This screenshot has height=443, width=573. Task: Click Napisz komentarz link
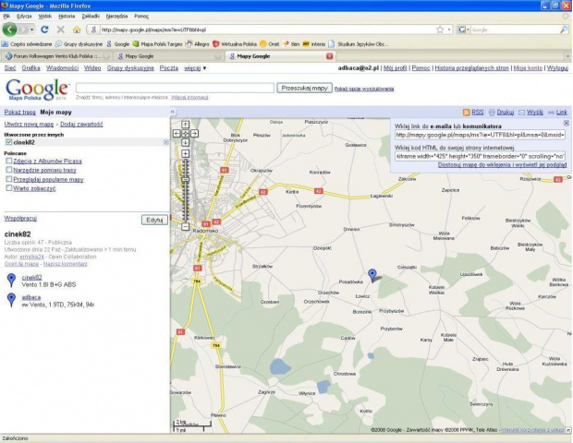click(66, 264)
